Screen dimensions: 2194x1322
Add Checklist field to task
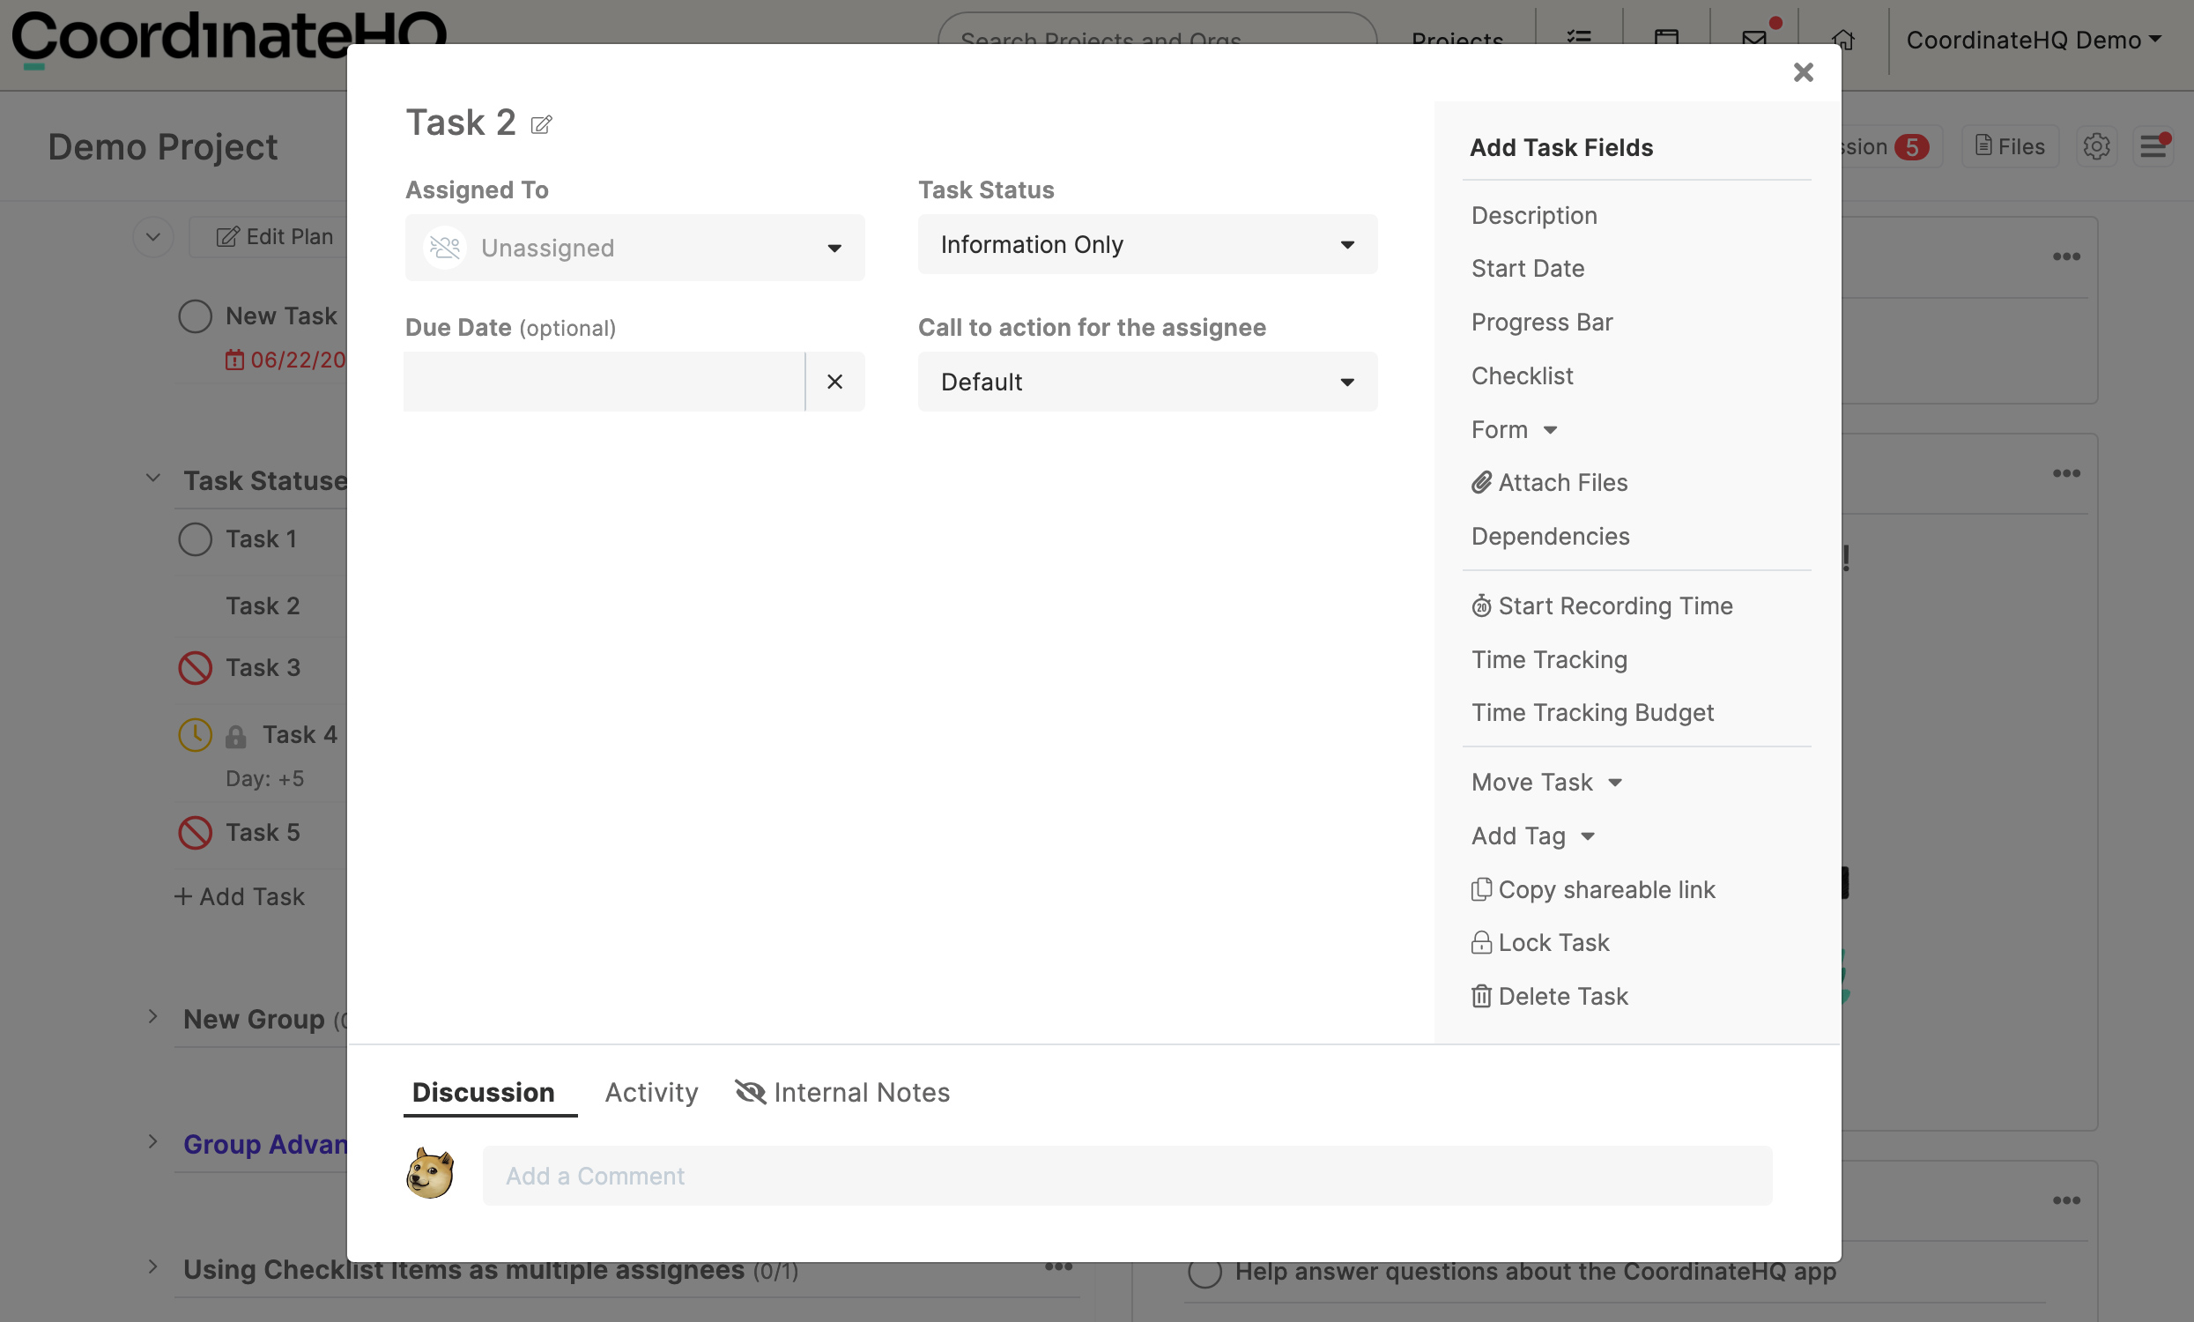(1523, 376)
